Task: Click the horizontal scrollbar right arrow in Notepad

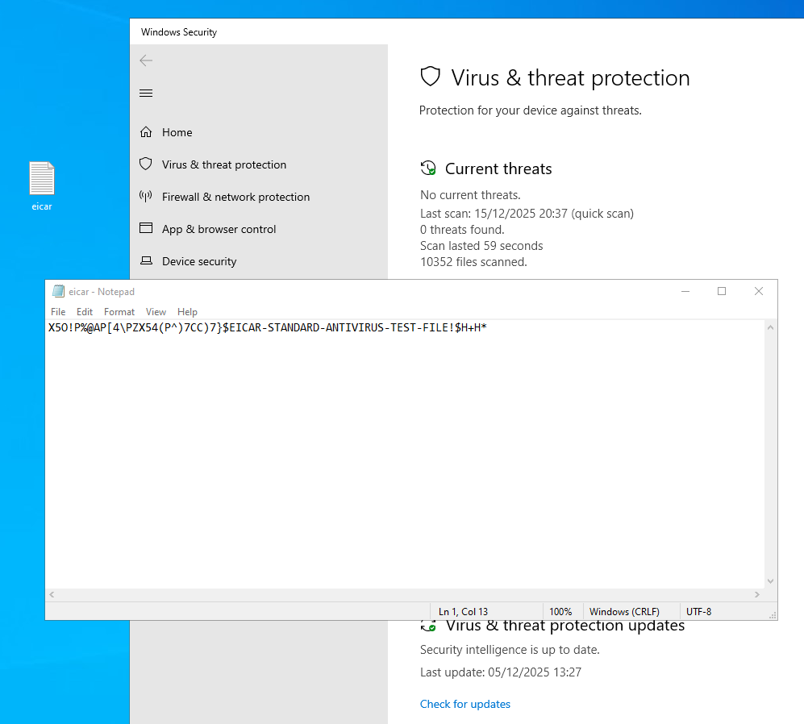Action: point(756,595)
